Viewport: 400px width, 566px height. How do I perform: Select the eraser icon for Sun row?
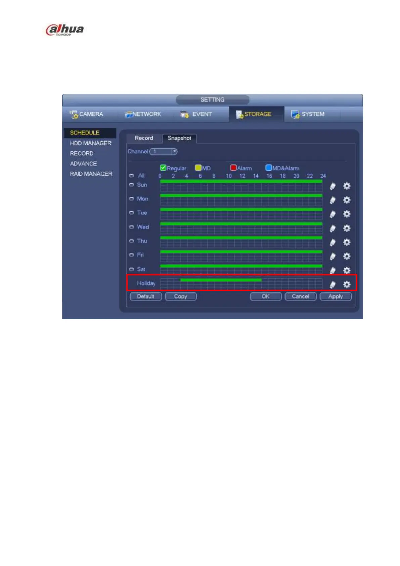pyautogui.click(x=332, y=186)
